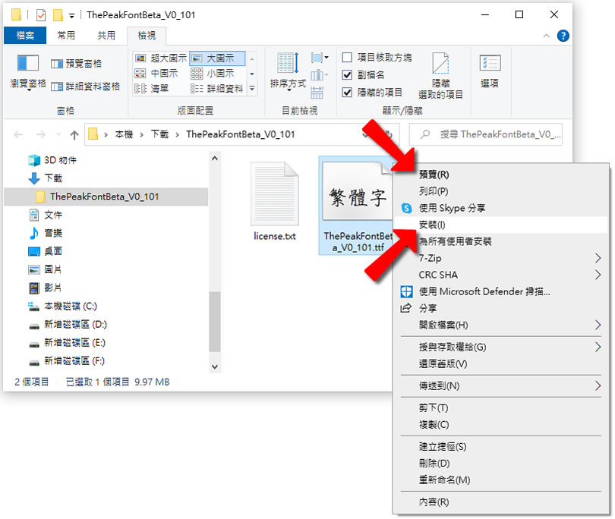Choose Extra large icons (超大圖示) layout
The height and width of the screenshot is (519, 615).
coord(161,58)
